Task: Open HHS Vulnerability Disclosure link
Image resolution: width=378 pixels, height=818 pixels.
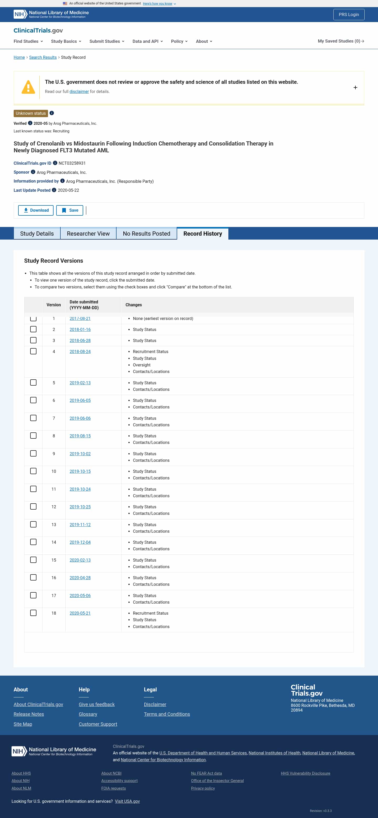Action: [x=305, y=773]
